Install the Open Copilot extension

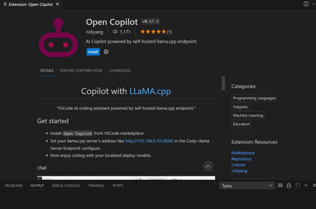(93, 52)
